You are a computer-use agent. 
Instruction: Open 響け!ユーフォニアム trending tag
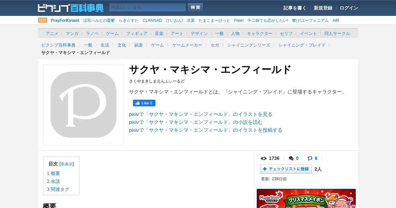click(x=310, y=20)
